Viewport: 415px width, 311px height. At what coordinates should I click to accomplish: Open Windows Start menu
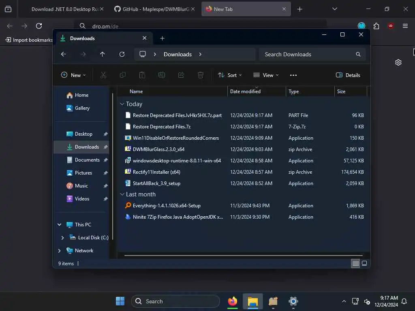[x=120, y=301]
